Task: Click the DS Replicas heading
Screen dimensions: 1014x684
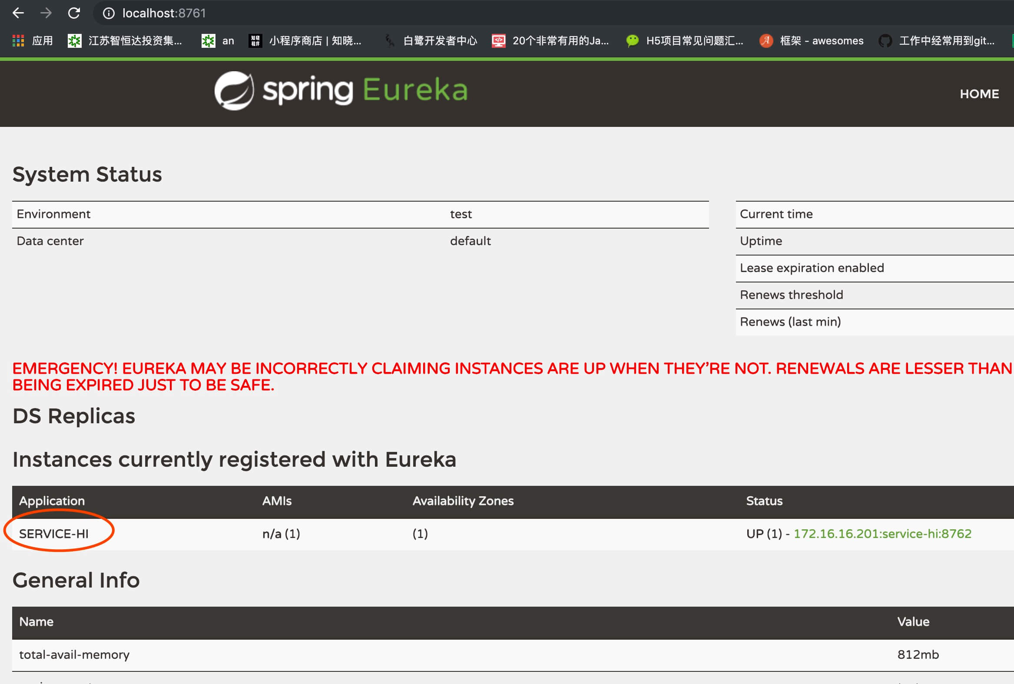Action: point(74,416)
